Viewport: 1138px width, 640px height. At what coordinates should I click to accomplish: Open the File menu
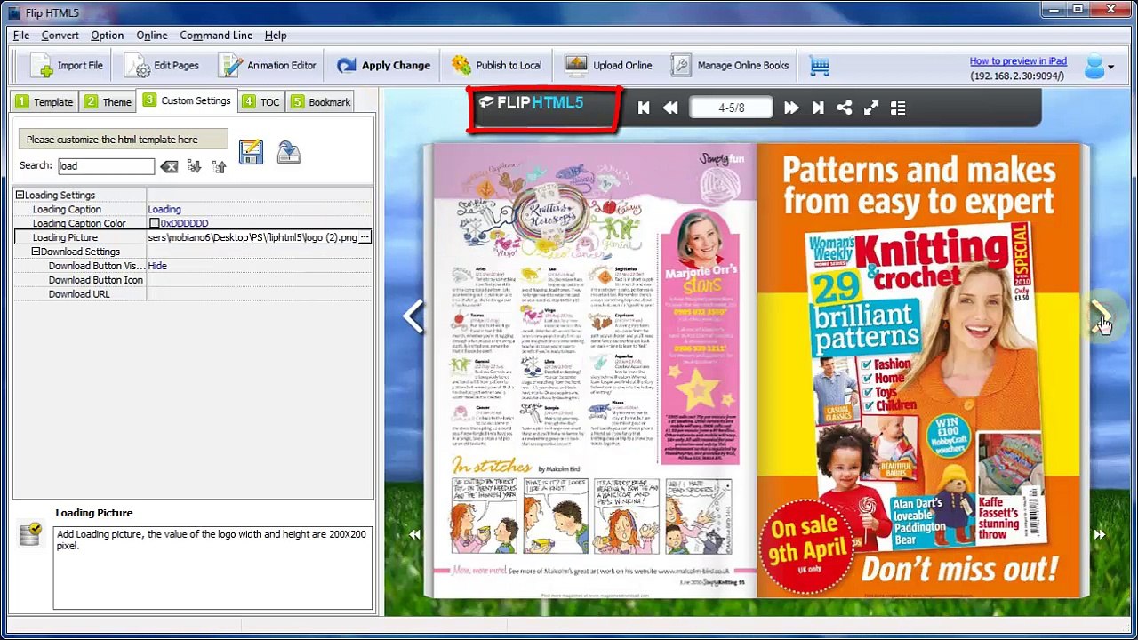[21, 36]
